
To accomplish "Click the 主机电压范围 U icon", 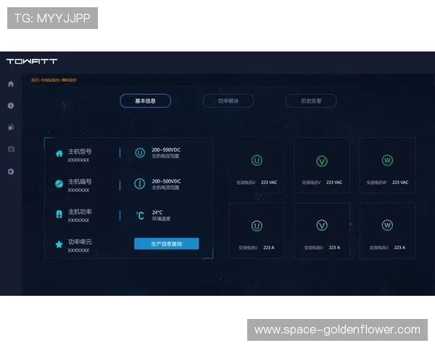I will (140, 153).
